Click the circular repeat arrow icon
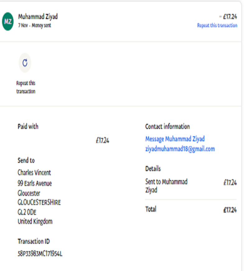 pos(25,63)
